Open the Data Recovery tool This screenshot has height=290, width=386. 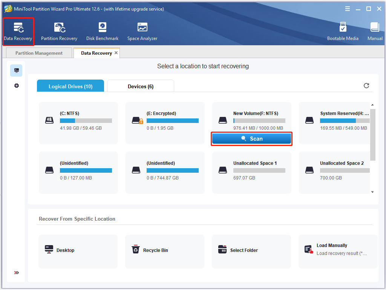18,32
